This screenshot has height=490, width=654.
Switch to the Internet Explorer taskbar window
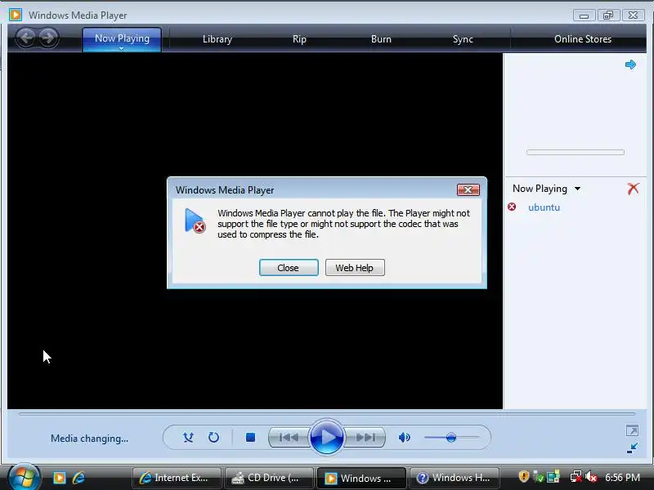(177, 478)
